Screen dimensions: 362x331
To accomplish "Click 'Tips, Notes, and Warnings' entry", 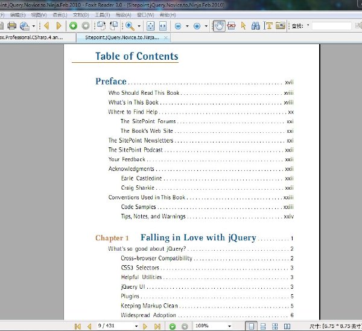I will pos(207,217).
